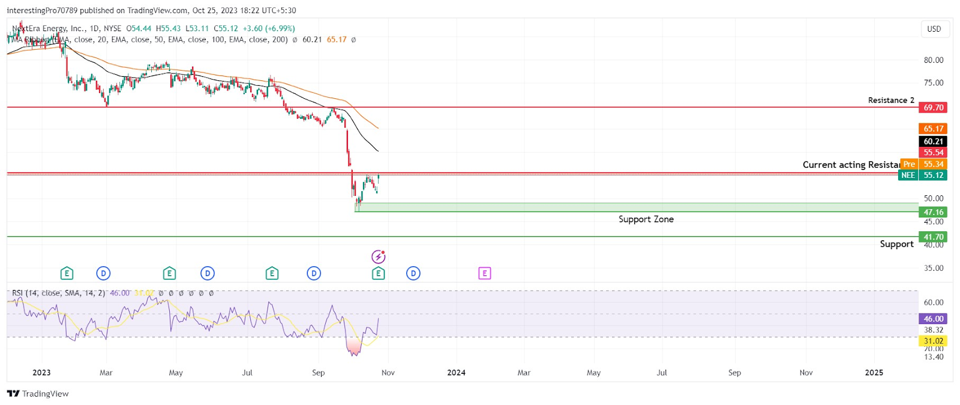Open the first green earnings E marker
Image resolution: width=960 pixels, height=405 pixels.
[67, 273]
